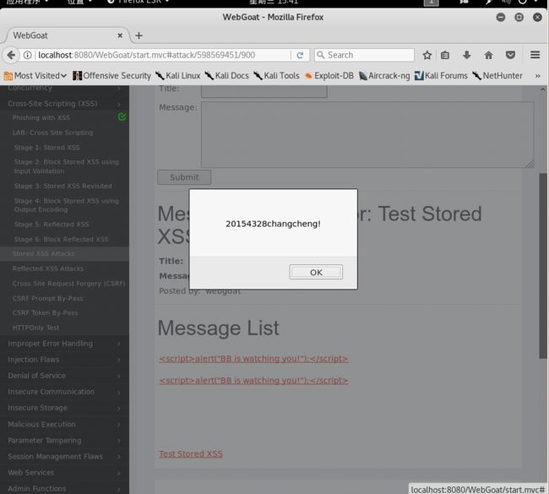Open the Pocket icon in toolbar
Viewport: 549px width, 494px height.
510,55
